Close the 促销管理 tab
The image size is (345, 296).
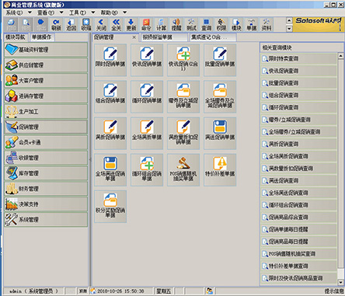click(134, 37)
